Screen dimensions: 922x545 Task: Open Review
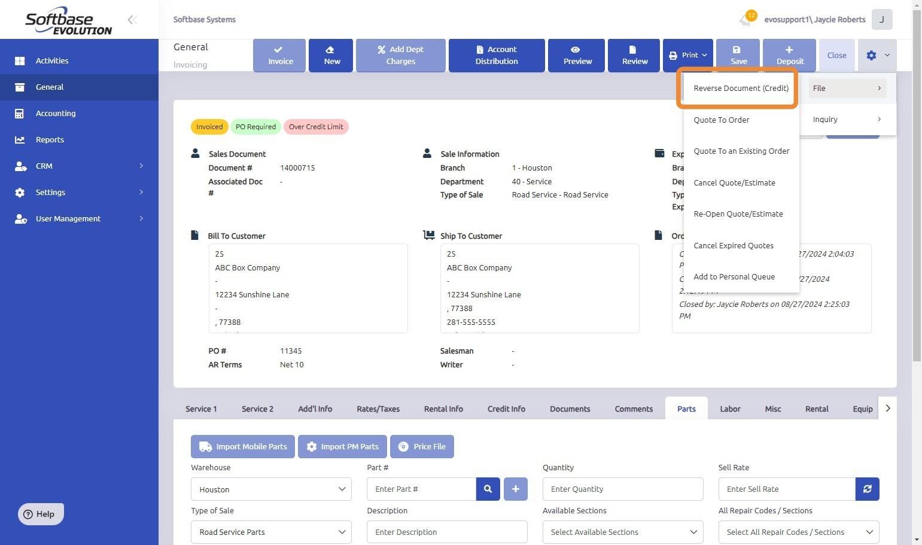coord(634,55)
